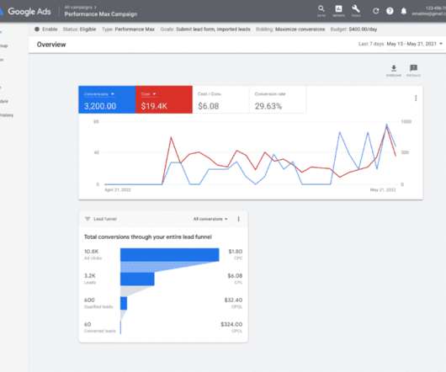Viewport: 446px width, 372px height.
Task: Open the notifications bell icon
Action: [x=404, y=11]
